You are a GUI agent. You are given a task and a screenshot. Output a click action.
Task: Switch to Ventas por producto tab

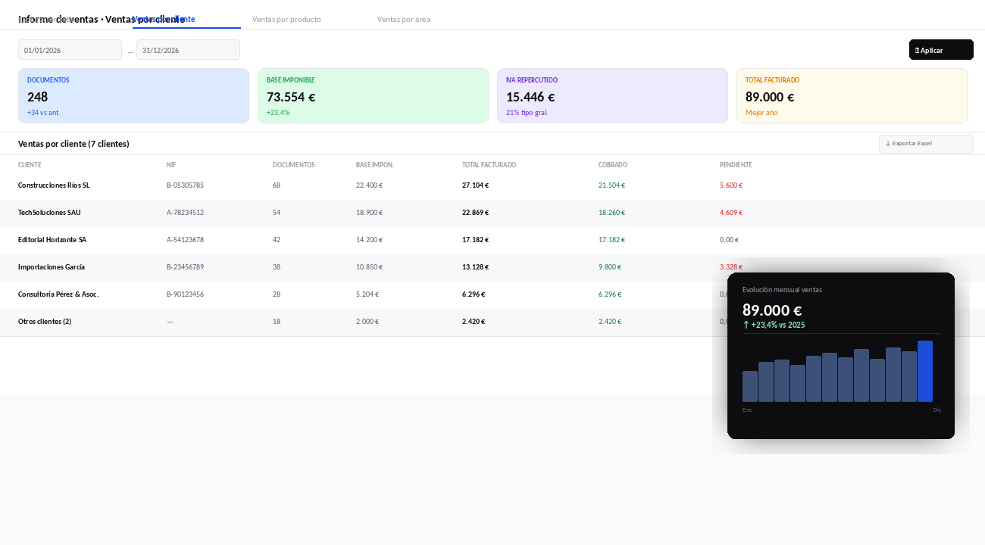(286, 20)
